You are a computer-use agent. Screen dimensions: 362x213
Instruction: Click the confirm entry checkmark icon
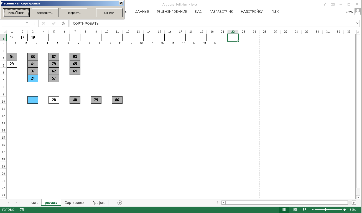(x=53, y=23)
